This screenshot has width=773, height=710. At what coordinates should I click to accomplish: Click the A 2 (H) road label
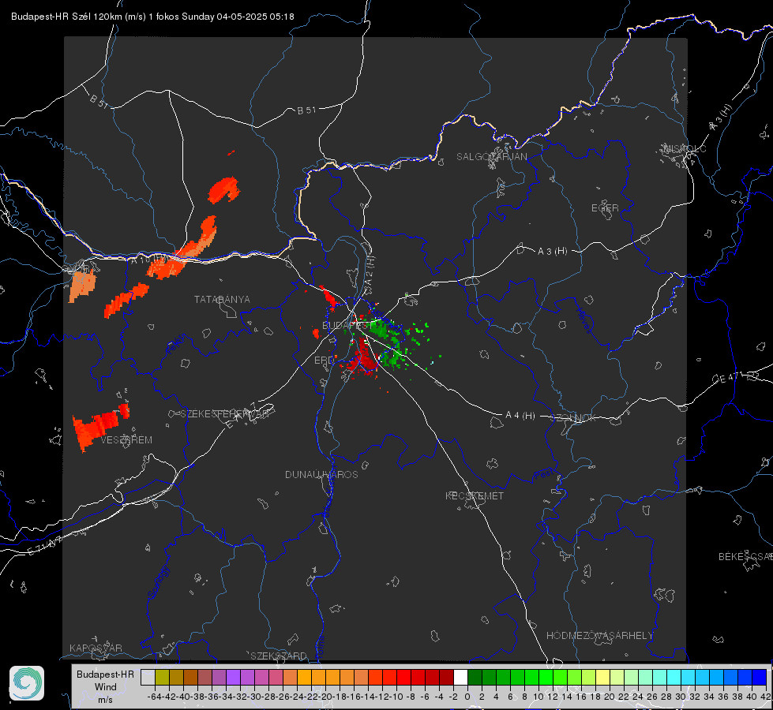tap(370, 271)
